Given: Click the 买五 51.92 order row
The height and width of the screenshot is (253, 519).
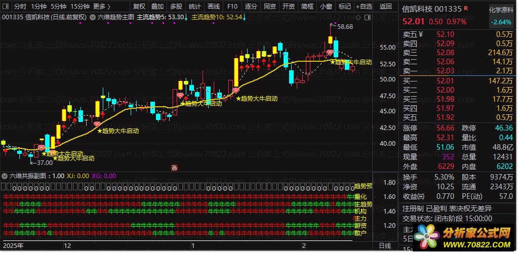Looking at the screenshot, I should [x=458, y=117].
